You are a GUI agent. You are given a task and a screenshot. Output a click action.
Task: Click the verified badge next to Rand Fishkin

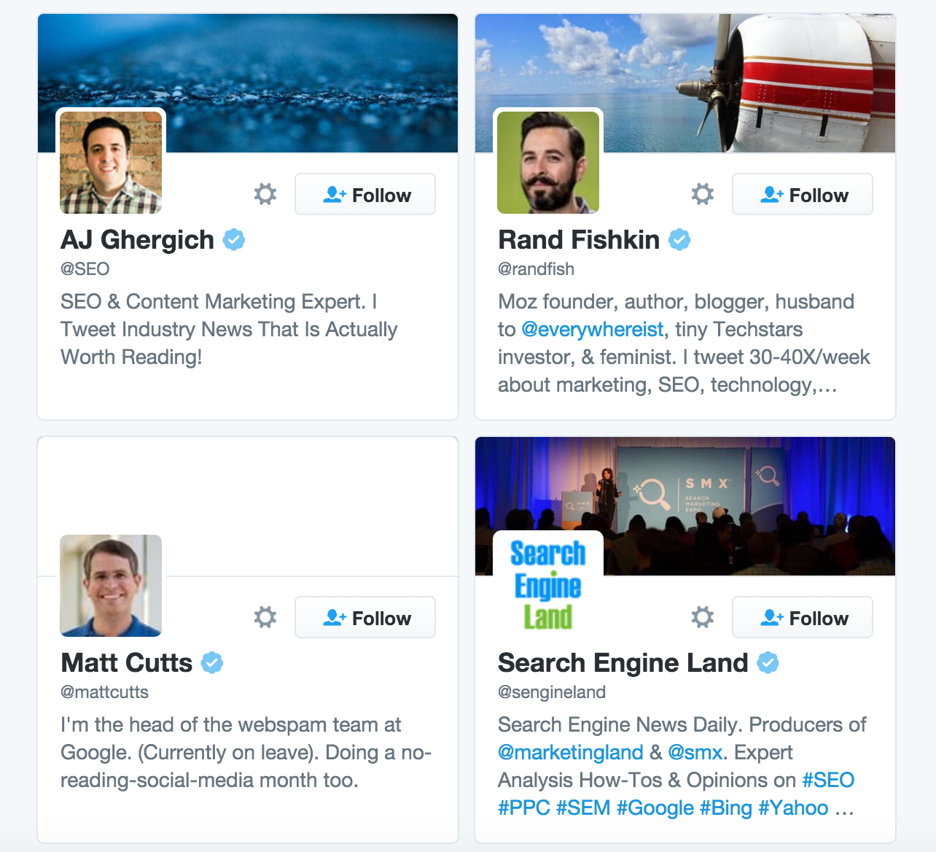[x=679, y=239]
